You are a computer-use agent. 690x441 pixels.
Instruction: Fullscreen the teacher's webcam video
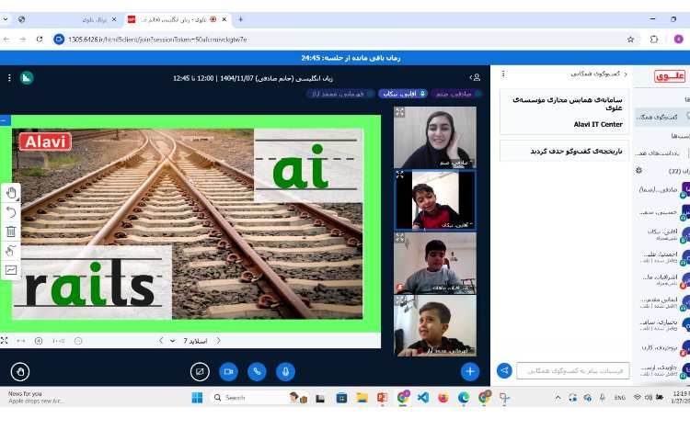coord(399,112)
